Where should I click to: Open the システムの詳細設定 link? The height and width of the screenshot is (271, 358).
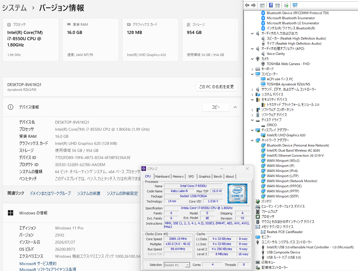[122, 193]
